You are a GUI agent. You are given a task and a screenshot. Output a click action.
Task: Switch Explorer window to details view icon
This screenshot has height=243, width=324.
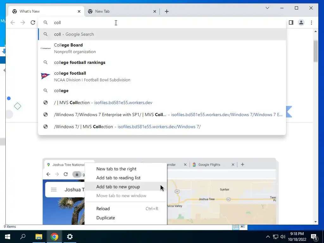pyautogui.click(x=236, y=227)
